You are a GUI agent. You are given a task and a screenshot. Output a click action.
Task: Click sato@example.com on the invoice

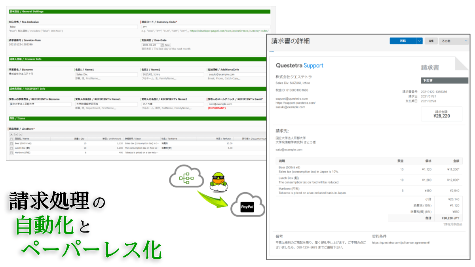coord(289,150)
